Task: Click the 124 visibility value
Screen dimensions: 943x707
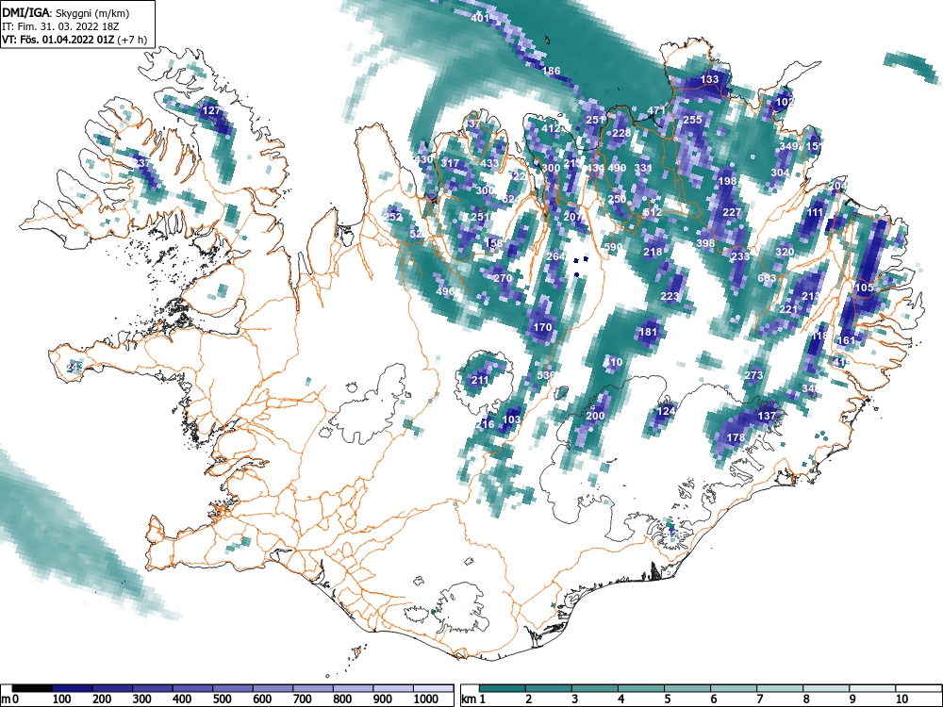Action: 666,412
